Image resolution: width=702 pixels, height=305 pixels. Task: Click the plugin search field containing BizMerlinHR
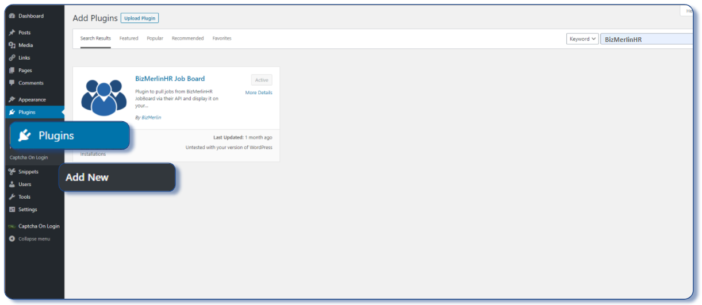tap(646, 39)
